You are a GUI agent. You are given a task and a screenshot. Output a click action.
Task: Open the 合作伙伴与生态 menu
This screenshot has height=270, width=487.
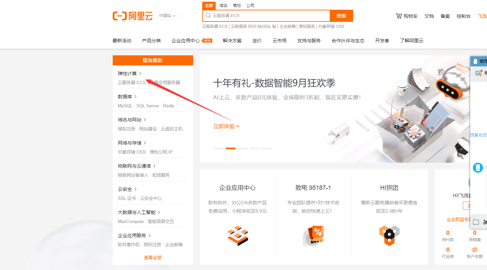pos(348,41)
